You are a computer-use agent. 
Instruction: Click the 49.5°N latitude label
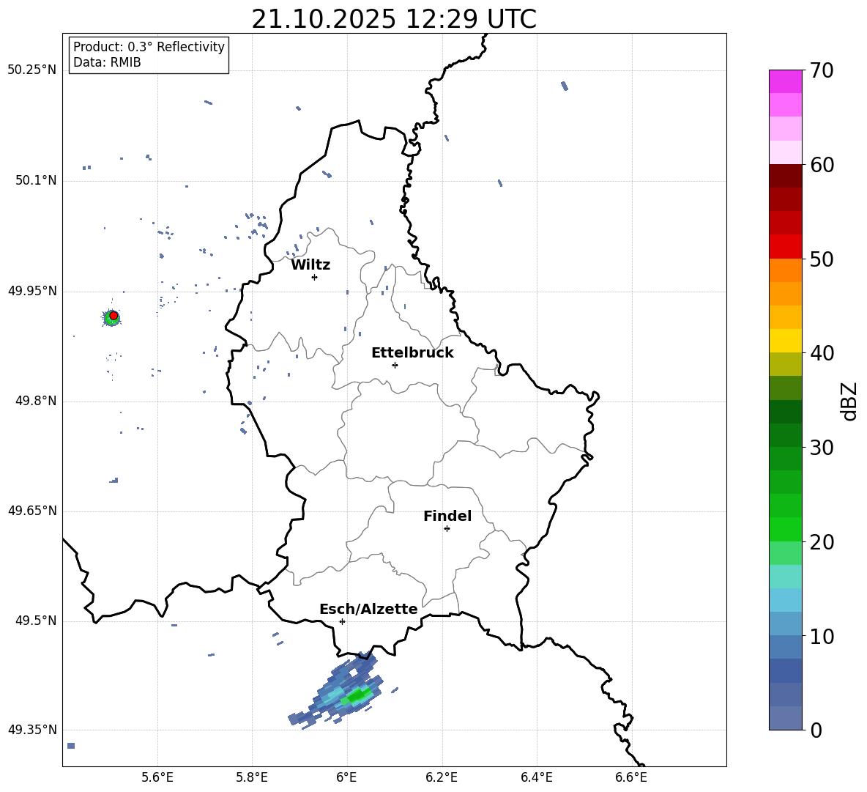[36, 621]
